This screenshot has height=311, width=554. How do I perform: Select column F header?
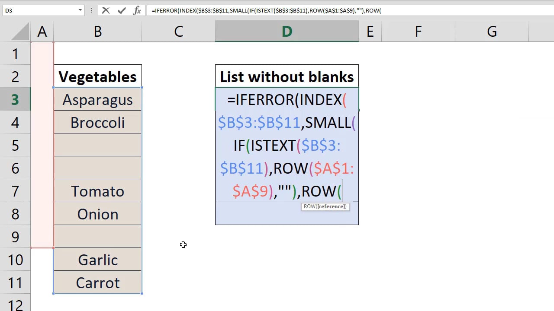pyautogui.click(x=418, y=32)
